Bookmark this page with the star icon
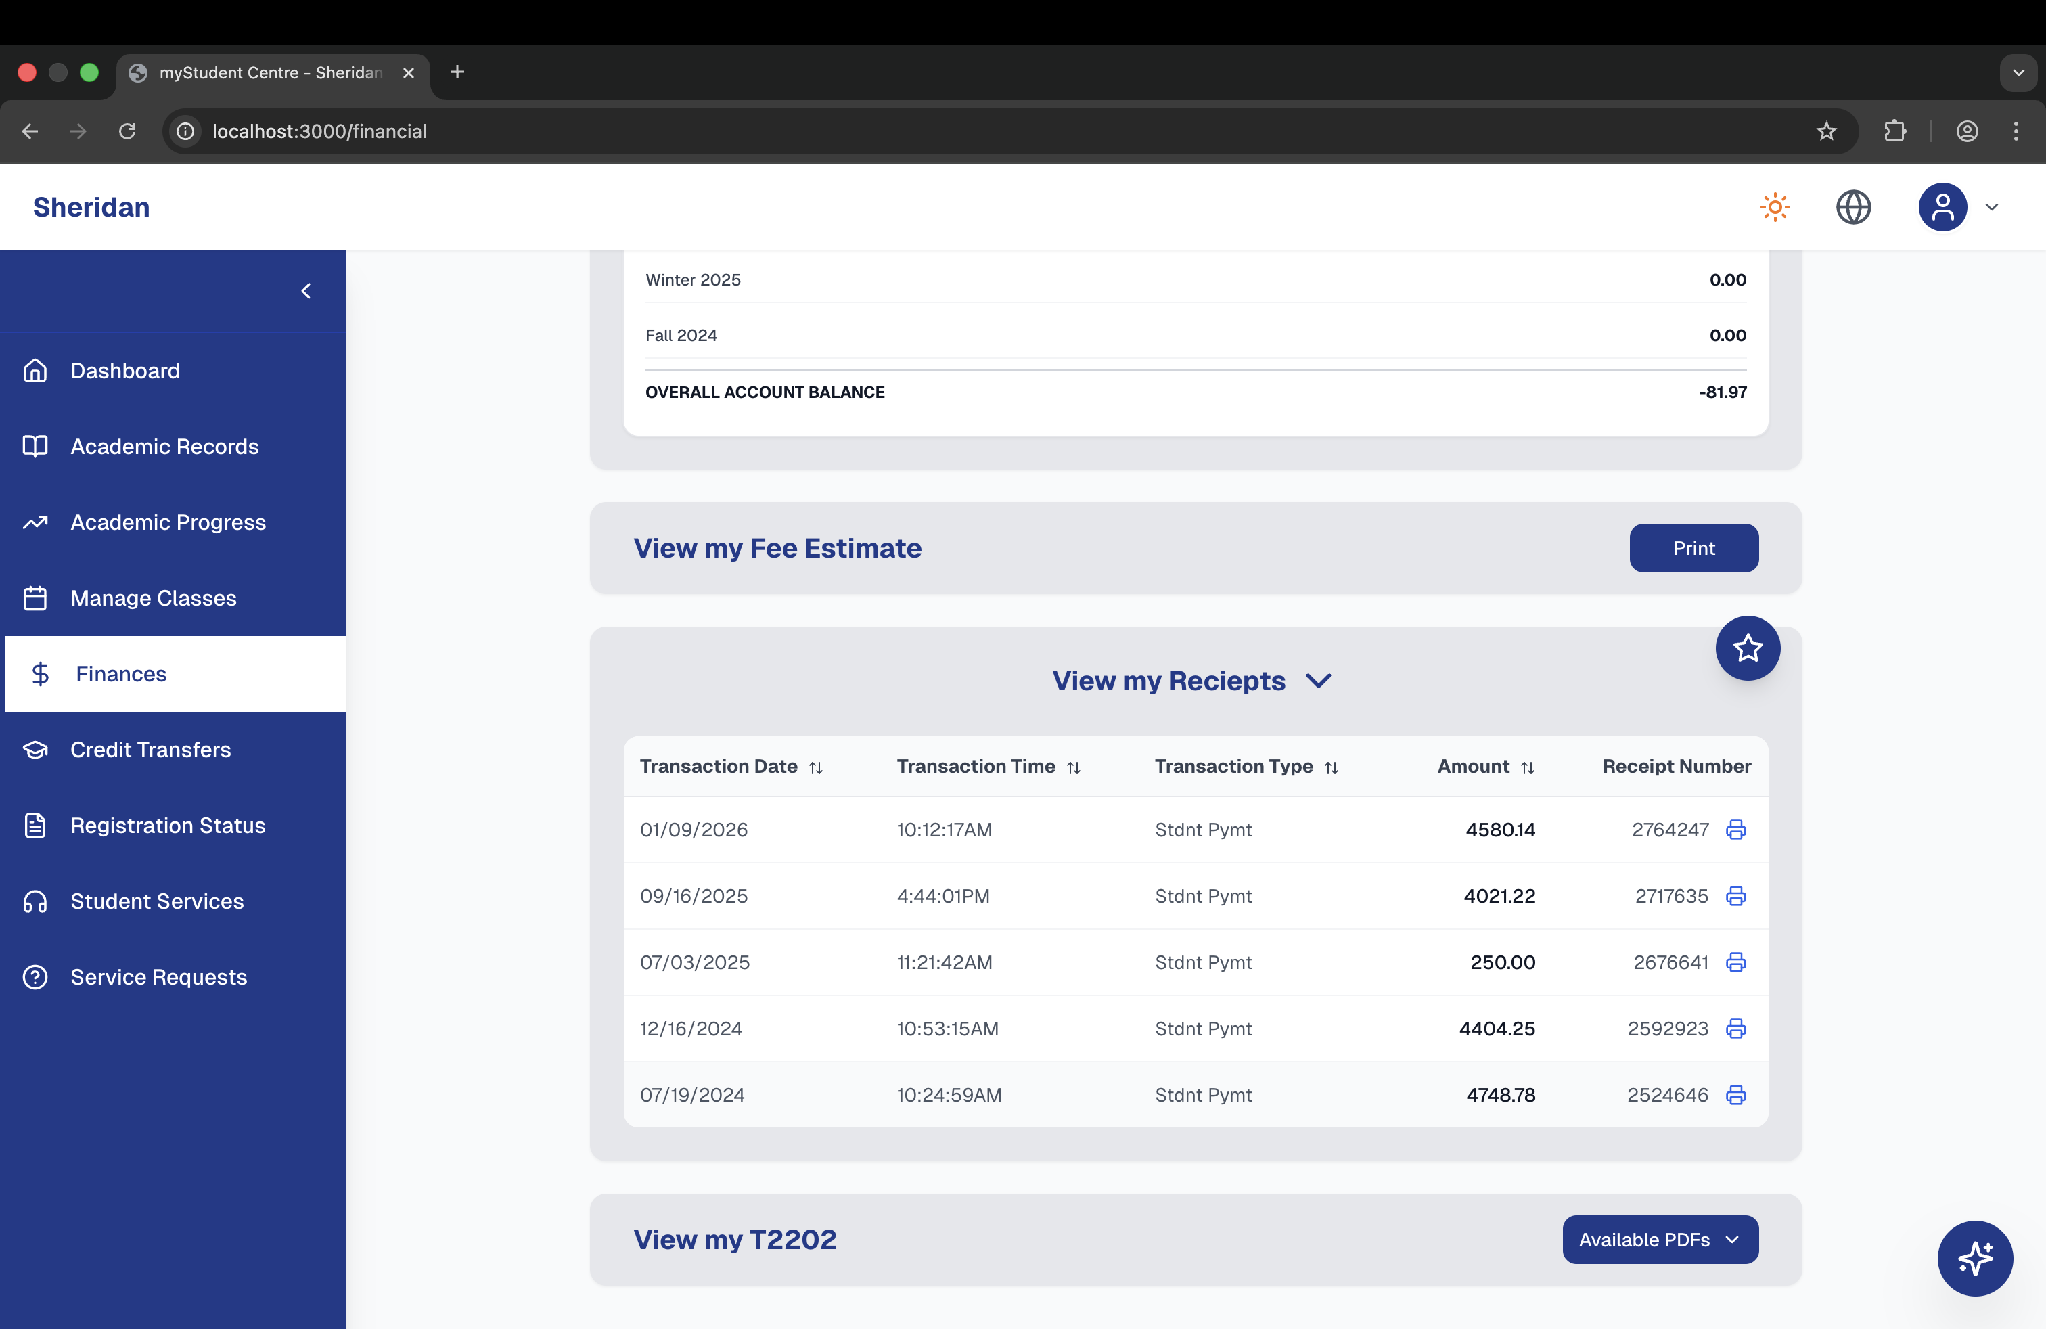2046x1329 pixels. point(1826,131)
